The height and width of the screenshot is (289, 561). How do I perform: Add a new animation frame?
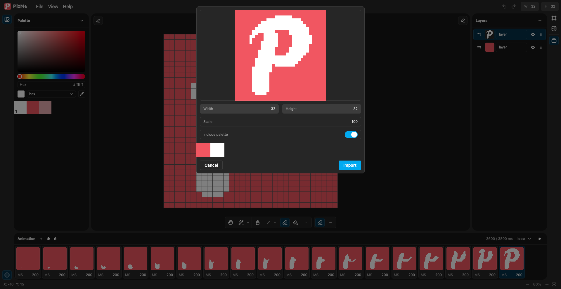tap(41, 239)
